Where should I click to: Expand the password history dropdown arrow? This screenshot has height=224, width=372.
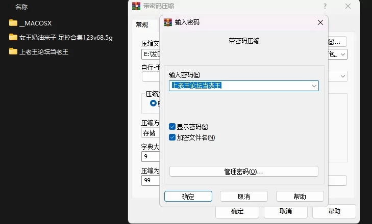coord(314,86)
